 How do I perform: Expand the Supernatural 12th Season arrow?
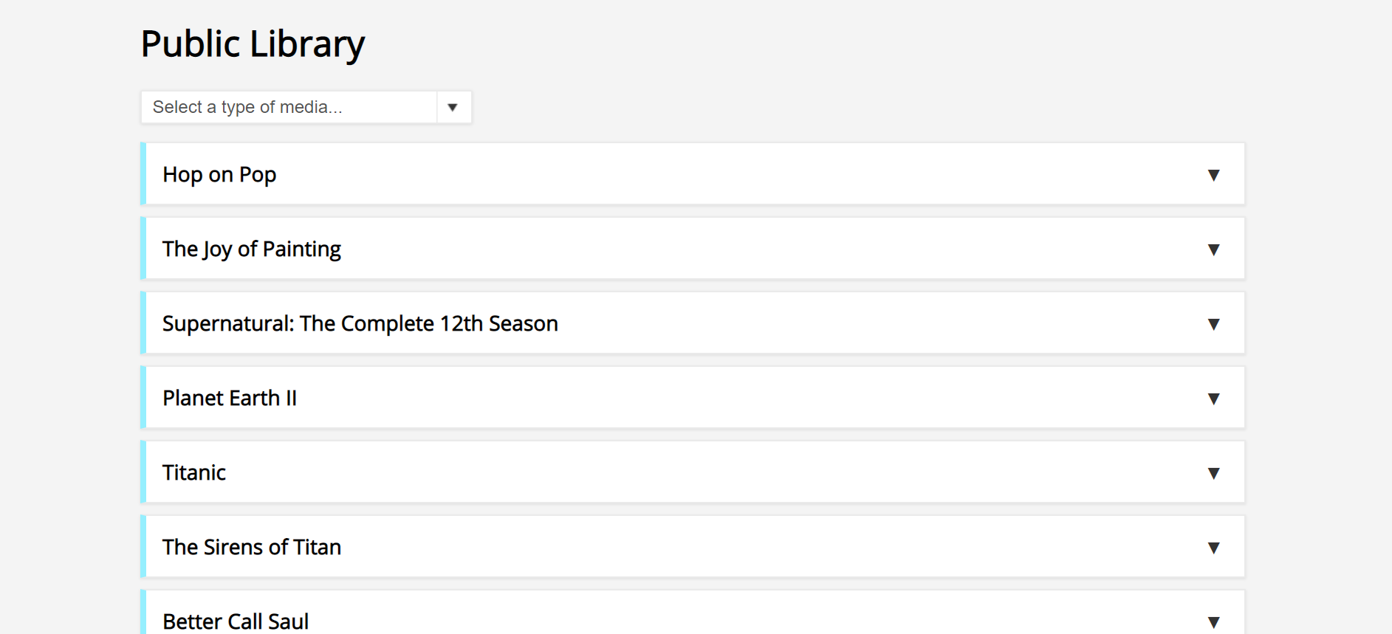coord(1213,324)
